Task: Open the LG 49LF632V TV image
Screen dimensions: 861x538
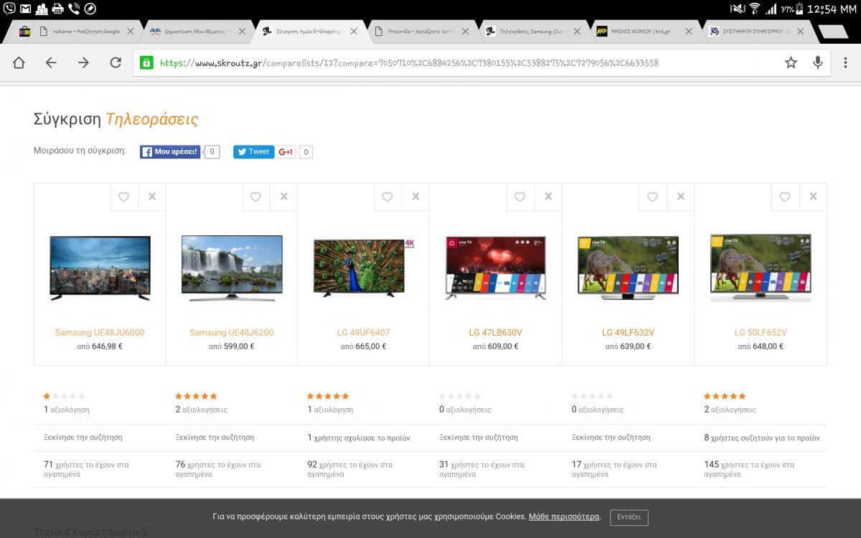Action: [628, 268]
